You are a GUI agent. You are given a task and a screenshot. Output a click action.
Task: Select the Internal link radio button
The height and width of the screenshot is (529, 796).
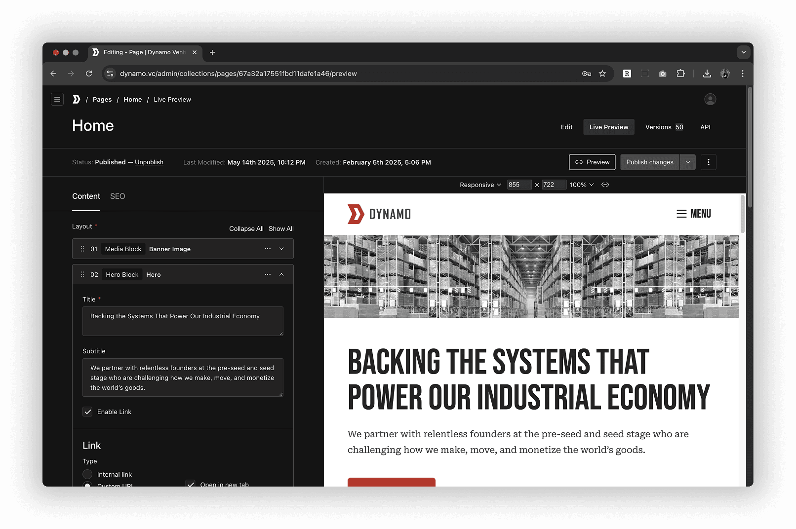(87, 474)
